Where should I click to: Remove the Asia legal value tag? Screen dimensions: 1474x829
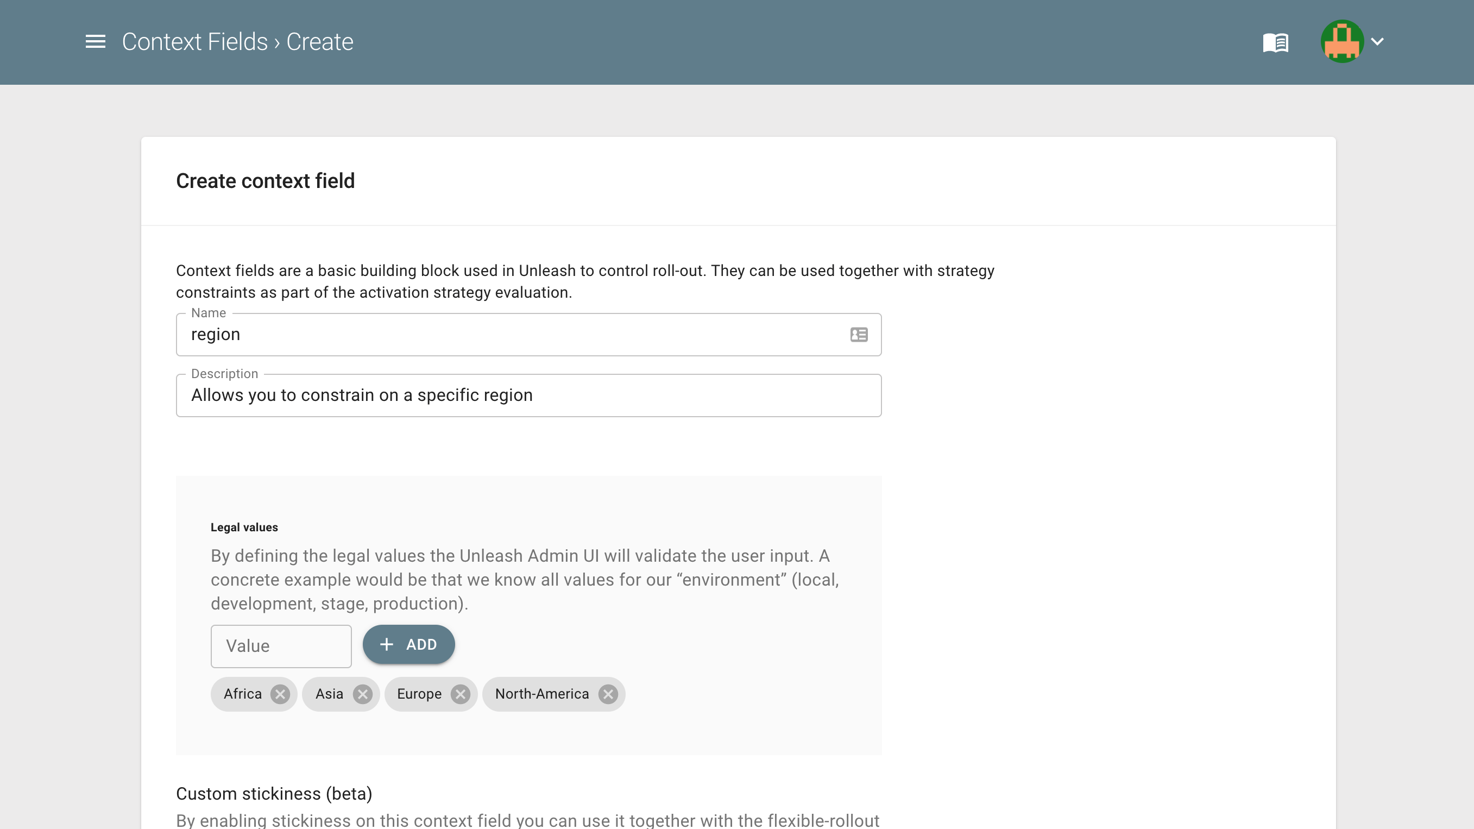[361, 693]
